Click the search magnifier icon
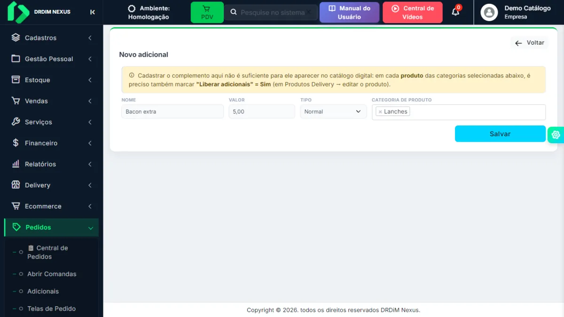 (x=234, y=13)
